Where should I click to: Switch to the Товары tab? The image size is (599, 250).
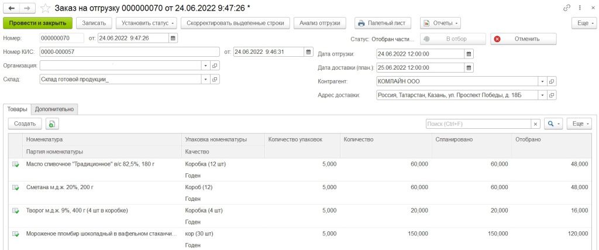point(18,109)
